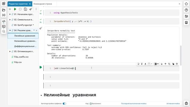Toggle the Автоподстройка графиков switch
The image size is (190, 107).
tap(64, 103)
